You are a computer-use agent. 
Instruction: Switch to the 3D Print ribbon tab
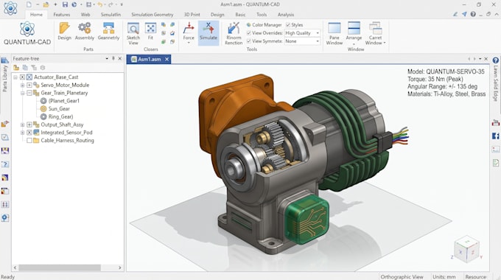[192, 15]
